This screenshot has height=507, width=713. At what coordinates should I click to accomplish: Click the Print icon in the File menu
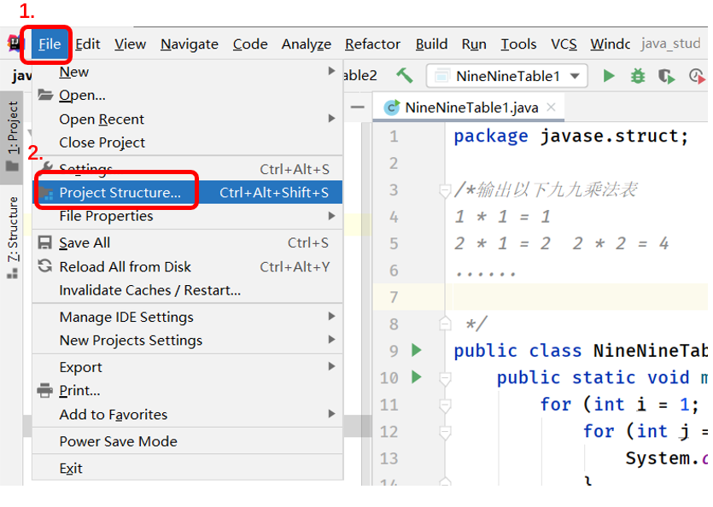(44, 390)
